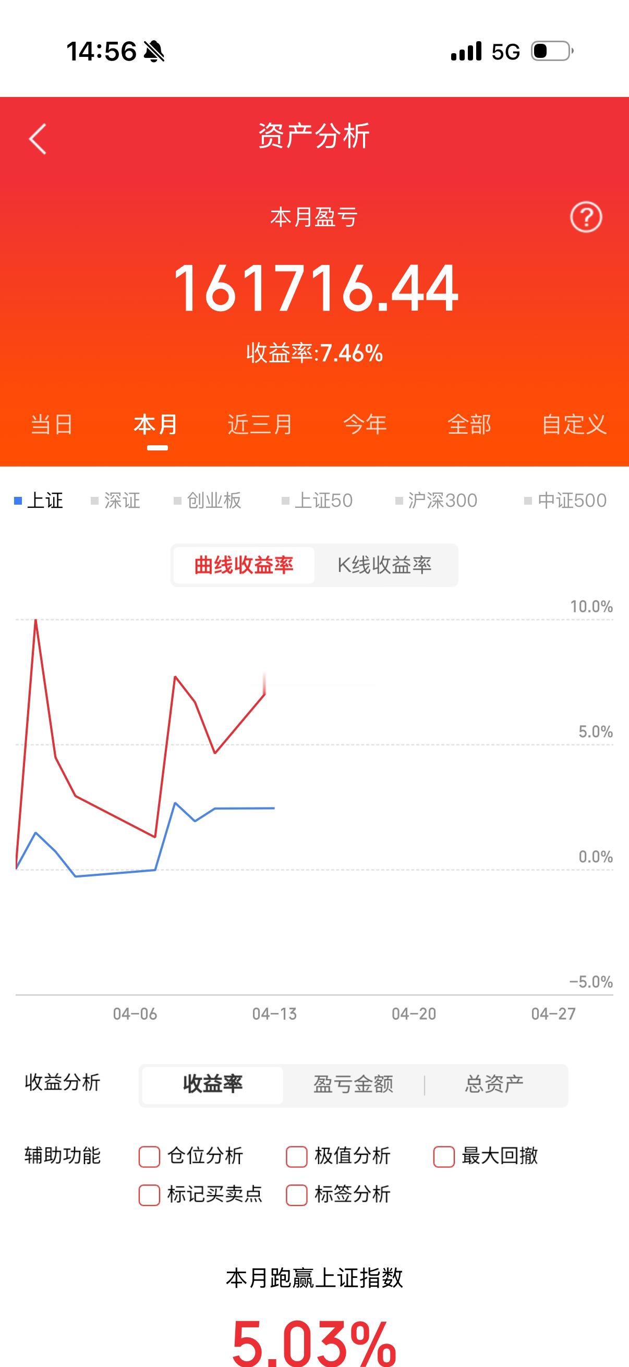Click the blue 上证 color marker
The width and height of the screenshot is (629, 1367).
pyautogui.click(x=19, y=501)
